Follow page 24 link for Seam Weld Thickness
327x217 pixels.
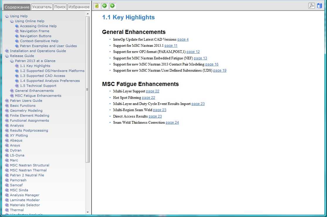coord(172,123)
